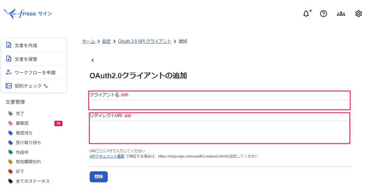The image size is (368, 185).
Task: Focus the クライアント名 input field
Action: (x=220, y=104)
